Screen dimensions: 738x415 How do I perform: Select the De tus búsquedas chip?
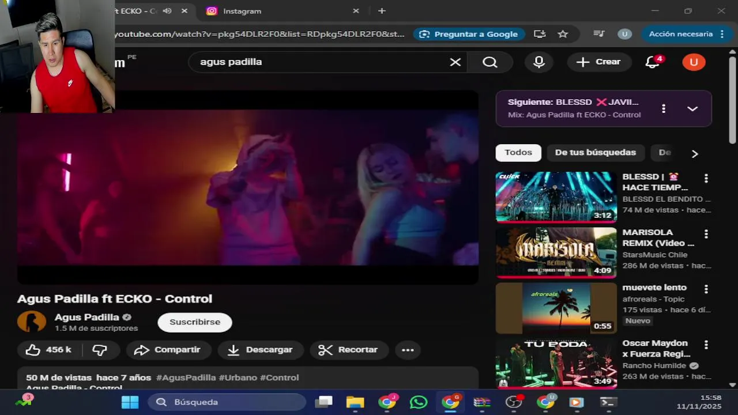point(596,153)
